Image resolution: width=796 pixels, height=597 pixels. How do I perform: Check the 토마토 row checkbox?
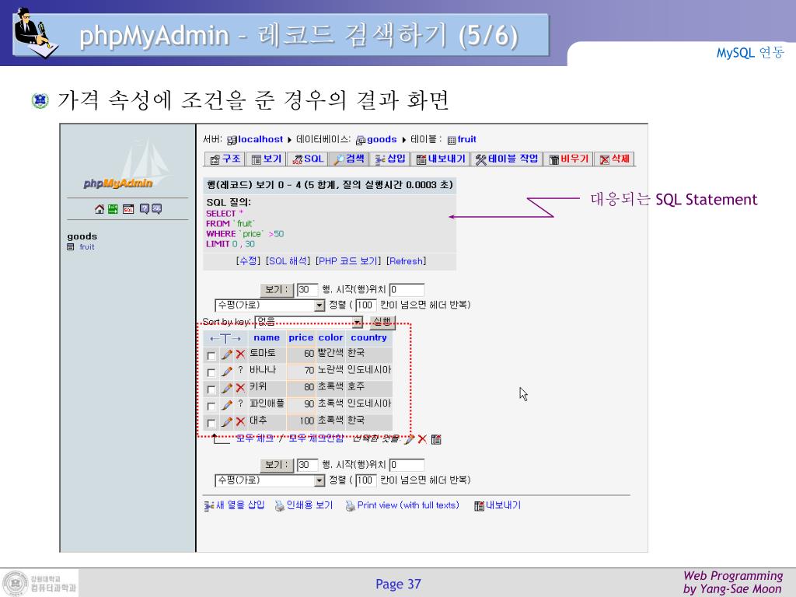point(211,356)
